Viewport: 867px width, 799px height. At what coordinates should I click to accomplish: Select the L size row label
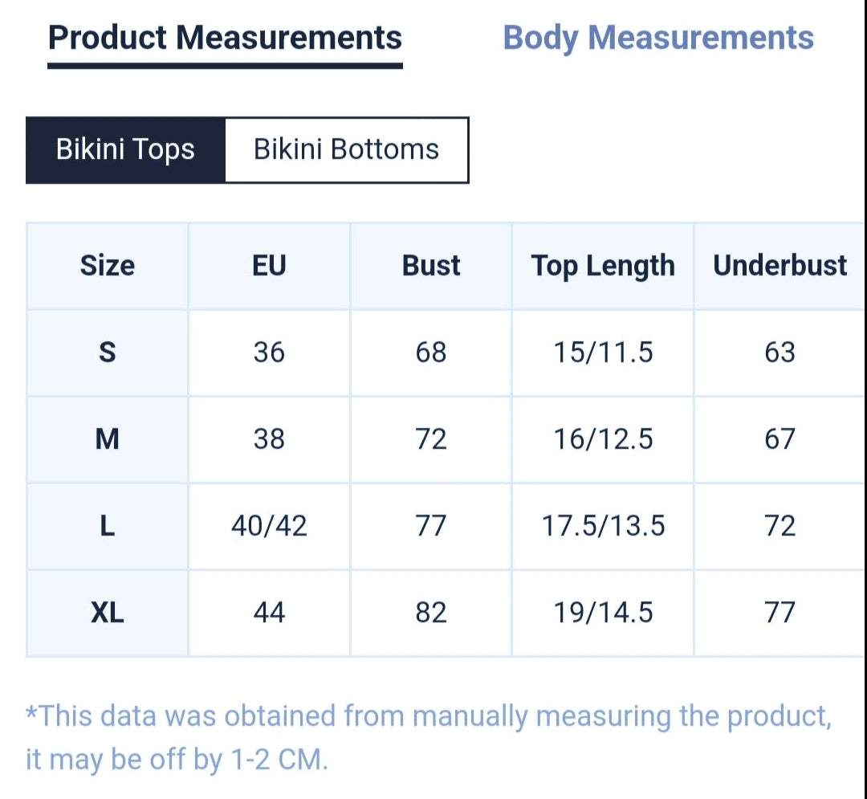pos(108,526)
